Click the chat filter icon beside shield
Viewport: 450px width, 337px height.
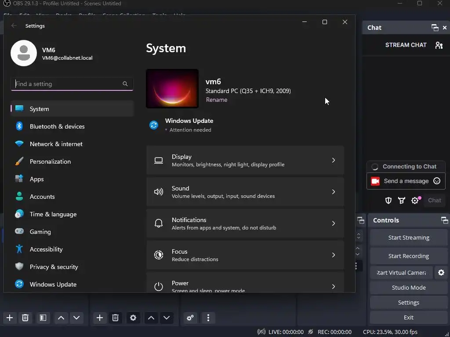coord(402,200)
